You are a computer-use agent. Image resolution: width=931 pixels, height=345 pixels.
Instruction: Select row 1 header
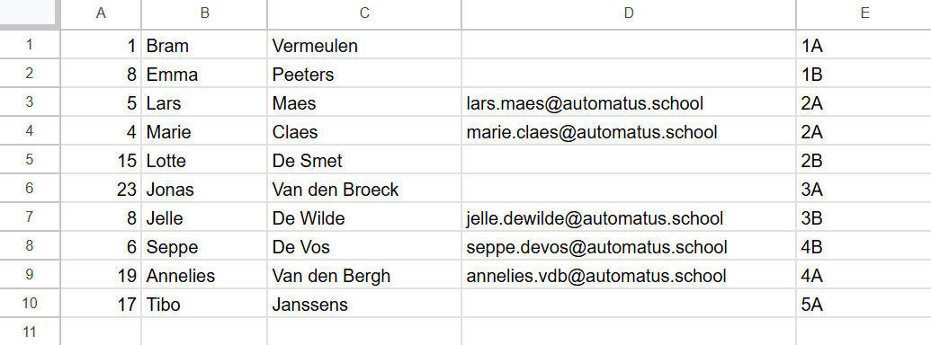29,44
